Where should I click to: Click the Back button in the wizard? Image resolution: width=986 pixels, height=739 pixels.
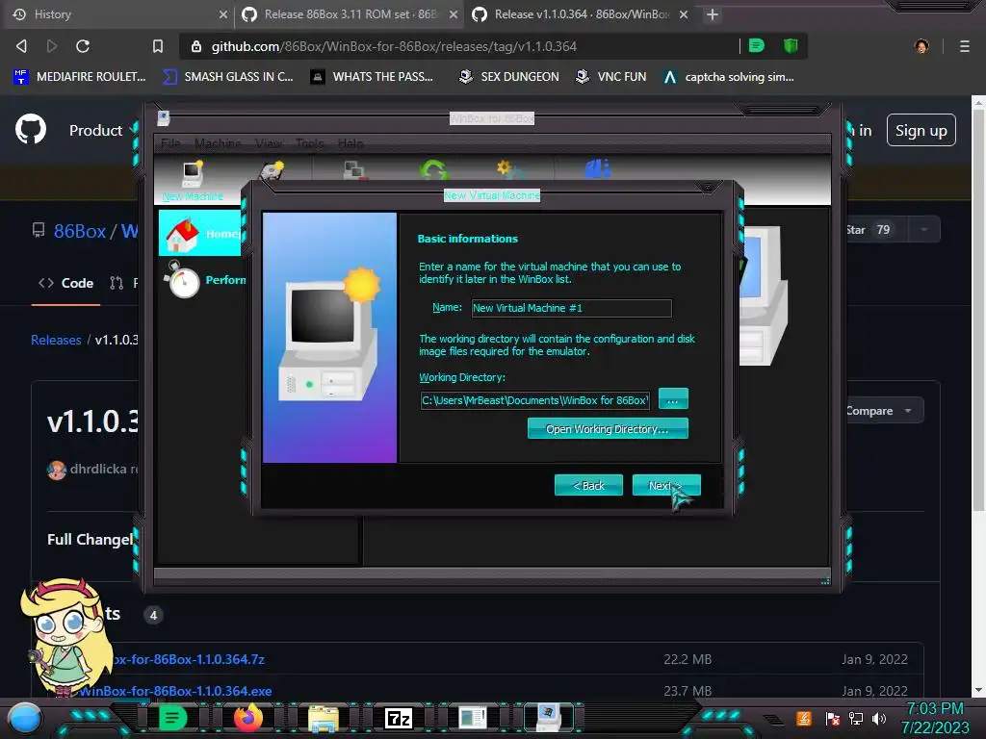tap(588, 485)
